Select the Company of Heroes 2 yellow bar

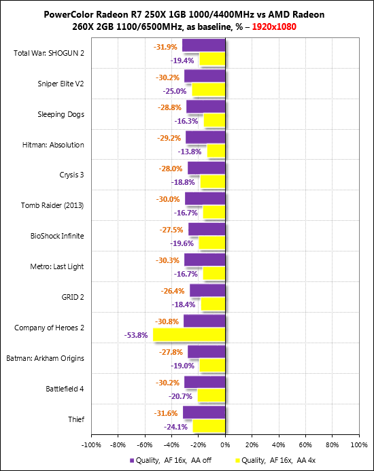[189, 334]
